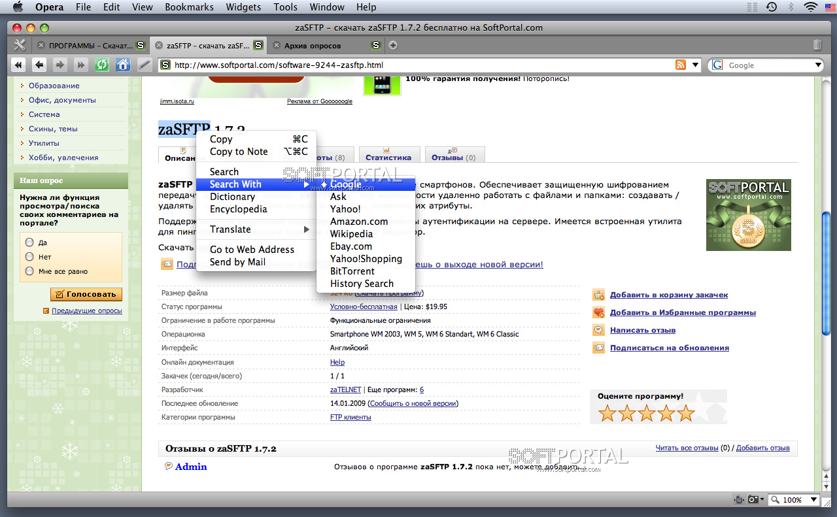This screenshot has height=517, width=837.
Task: Open the address bar history dropdown
Action: pos(695,65)
